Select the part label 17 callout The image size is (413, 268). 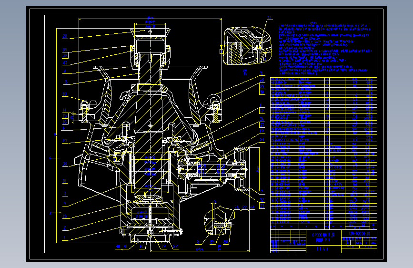click(269, 18)
